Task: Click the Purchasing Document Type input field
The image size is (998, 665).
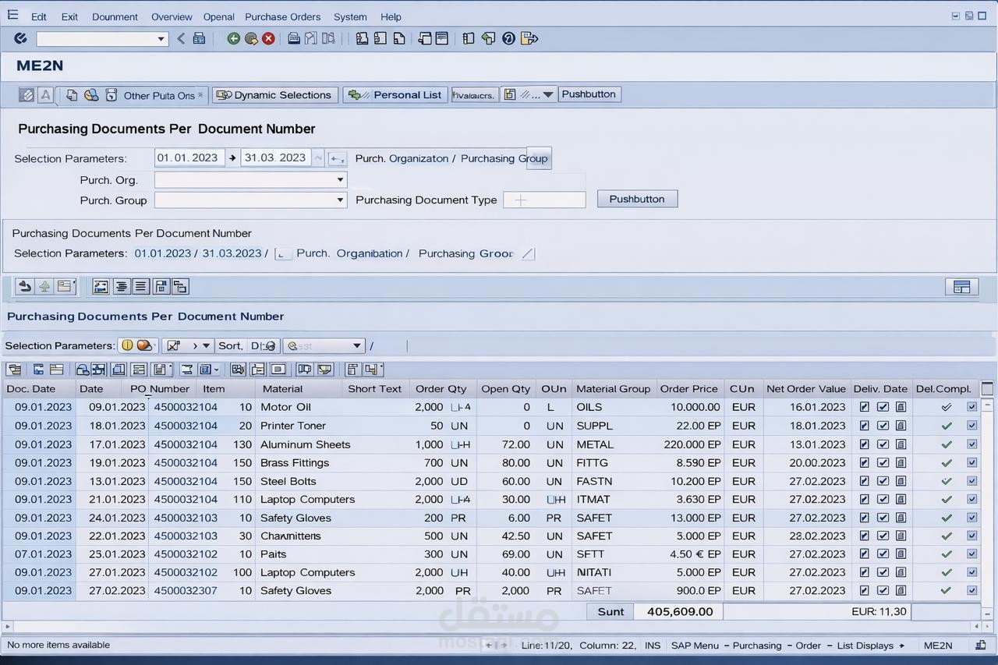Action: point(544,200)
